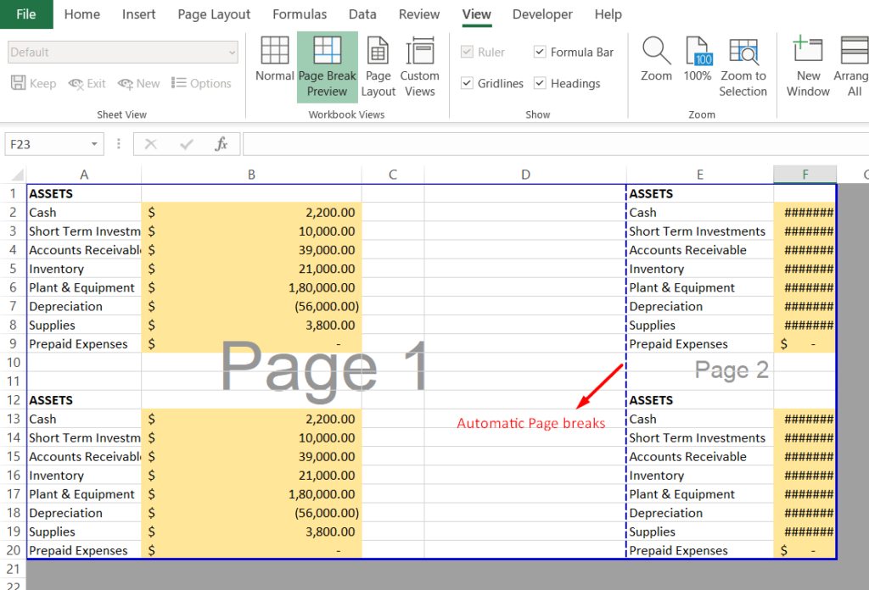Open the Page Layout tab
The height and width of the screenshot is (590, 869).
click(214, 14)
